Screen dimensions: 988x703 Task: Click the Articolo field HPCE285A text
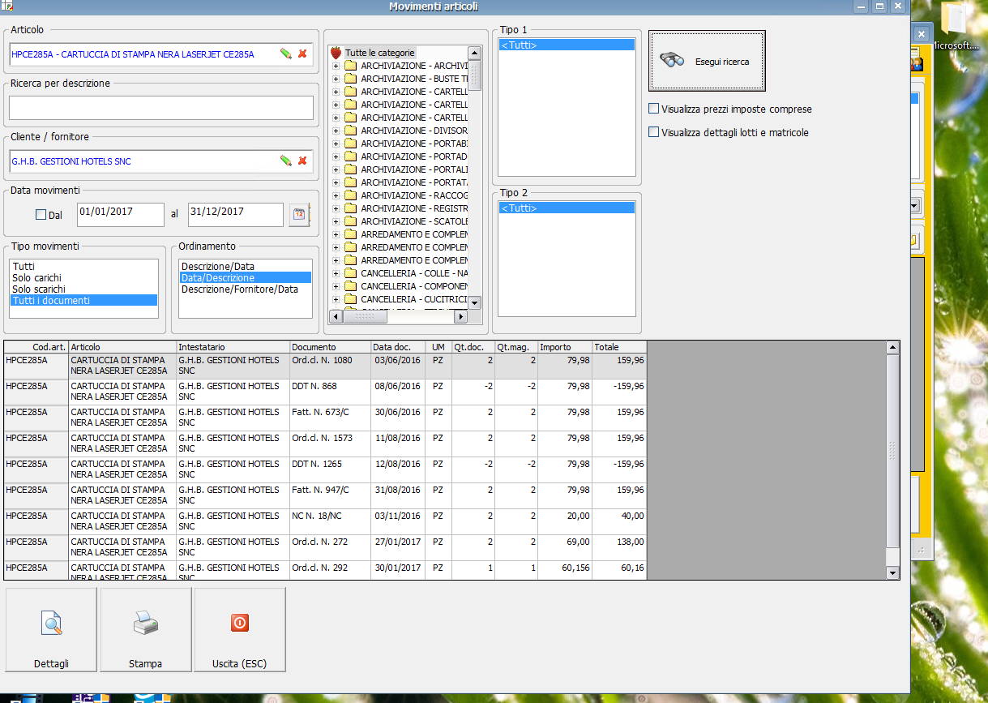click(x=133, y=54)
